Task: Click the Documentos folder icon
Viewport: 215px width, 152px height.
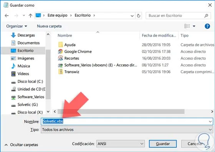Action: click(x=13, y=43)
